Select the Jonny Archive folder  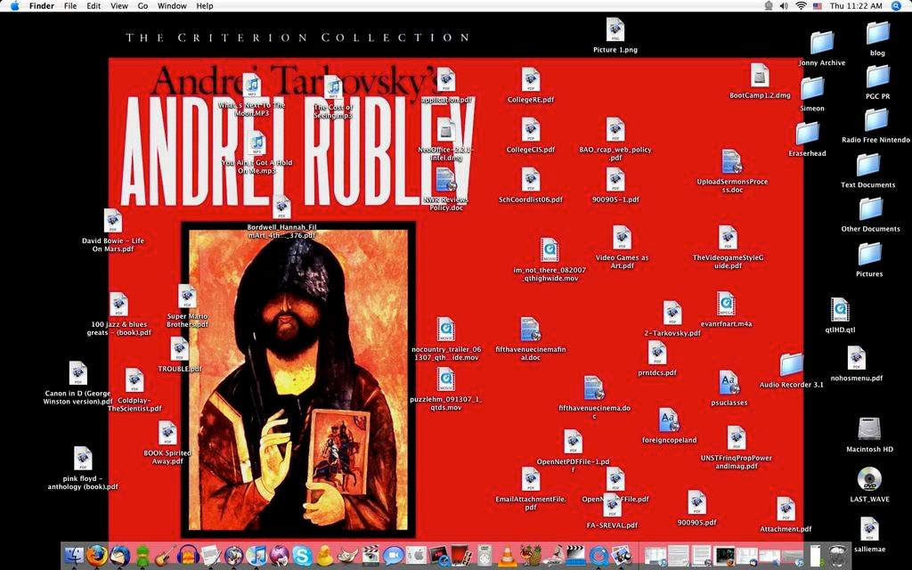(x=822, y=43)
